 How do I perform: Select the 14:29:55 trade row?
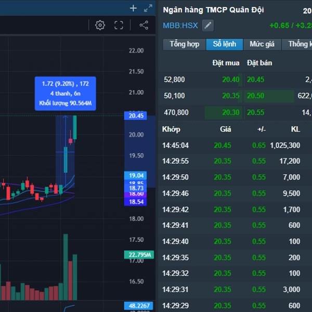click(235, 161)
